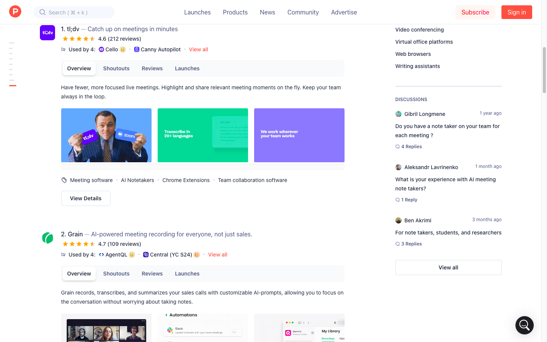Viewport: 547px width, 342px height.
Task: Open tl;dv DiCaprio Zoom screenshot thumbnail
Action: (106, 135)
